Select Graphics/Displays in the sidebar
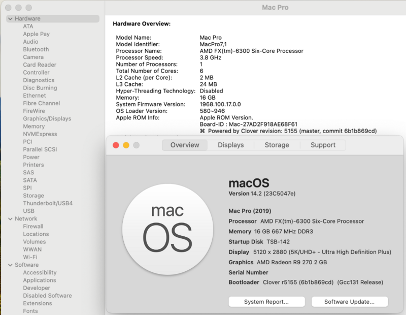 point(47,119)
